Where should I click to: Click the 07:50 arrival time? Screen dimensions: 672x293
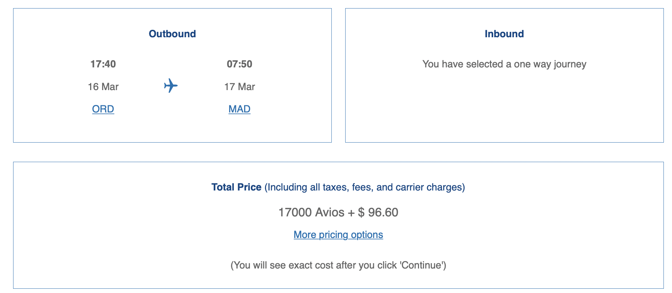click(x=239, y=64)
